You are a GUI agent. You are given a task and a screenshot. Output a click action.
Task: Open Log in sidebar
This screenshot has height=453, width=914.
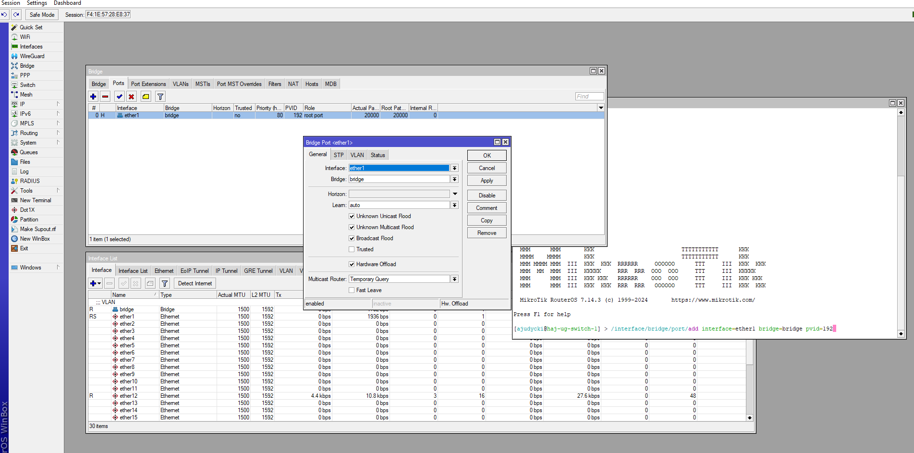coord(24,171)
